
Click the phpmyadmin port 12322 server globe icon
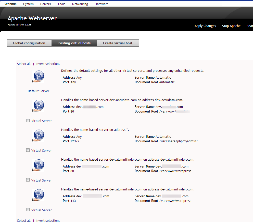(x=39, y=136)
